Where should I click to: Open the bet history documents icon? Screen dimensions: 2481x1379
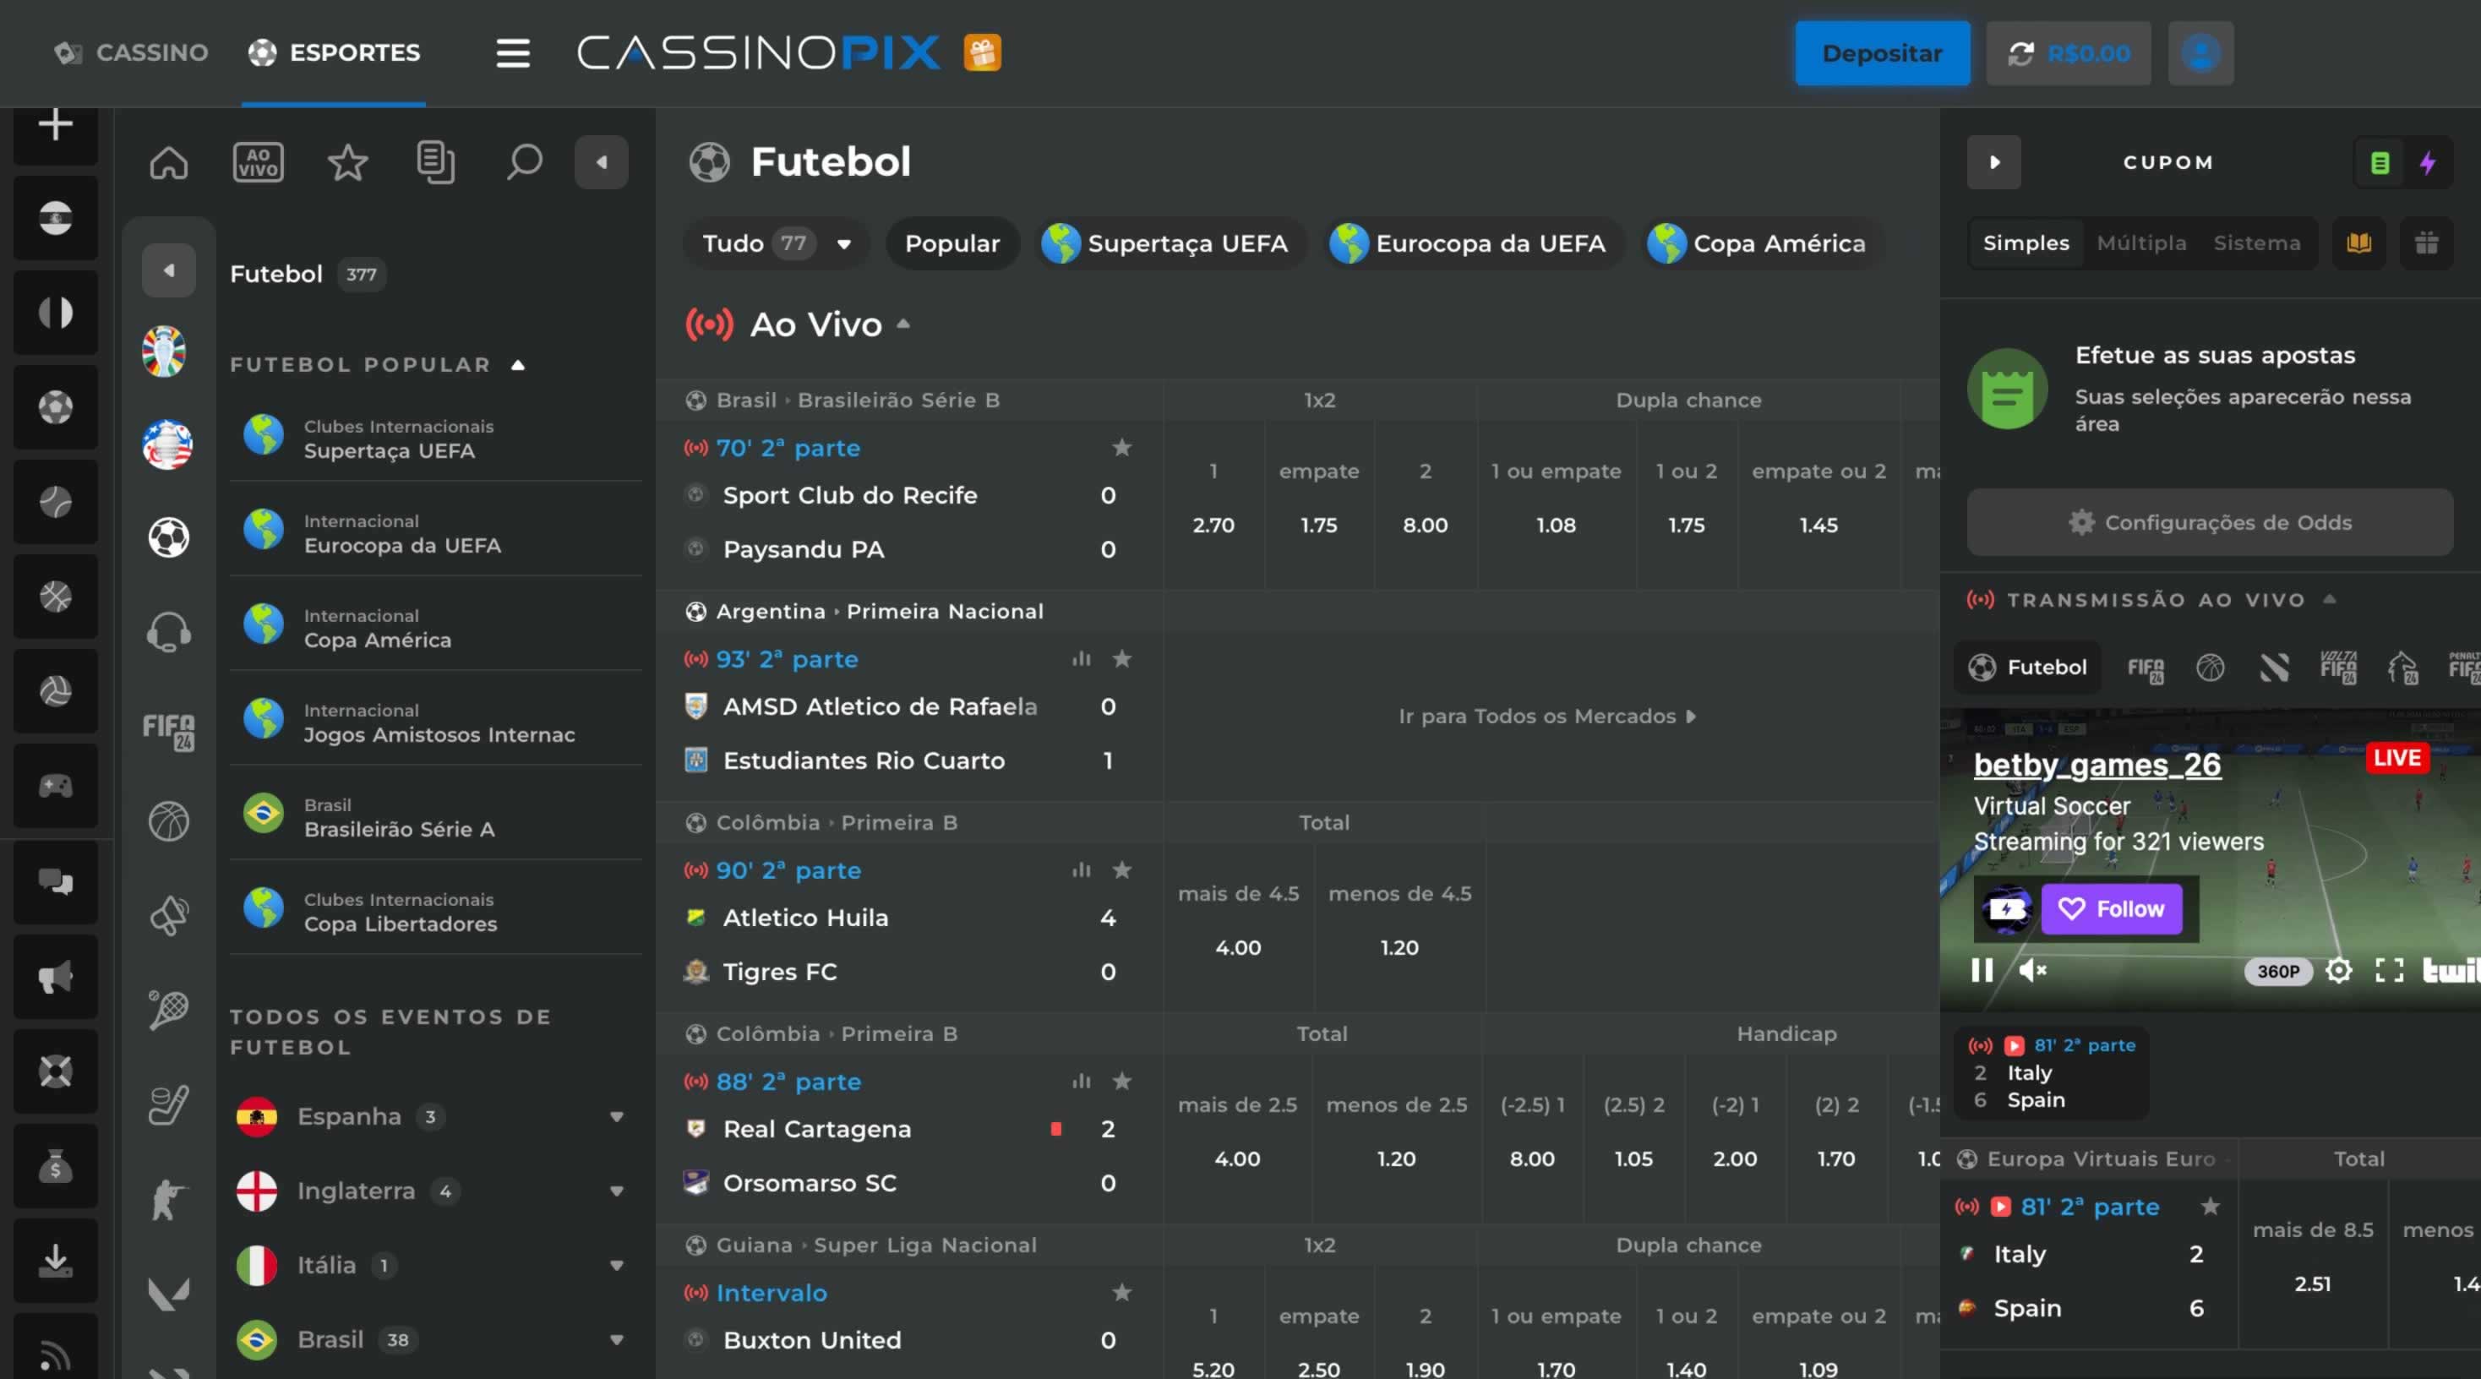click(435, 161)
